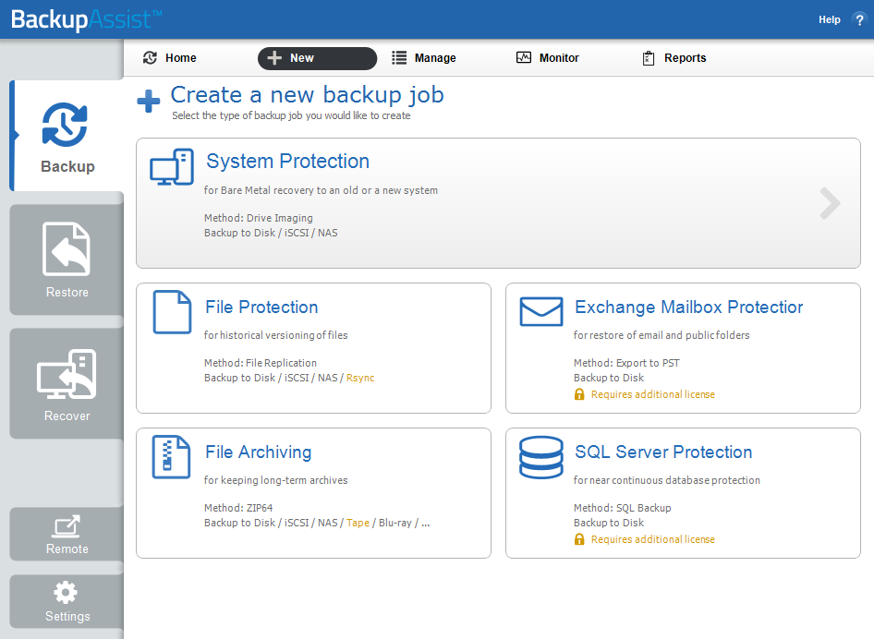874x639 pixels.
Task: Click 'for restore of email and public folders'
Action: coord(662,335)
